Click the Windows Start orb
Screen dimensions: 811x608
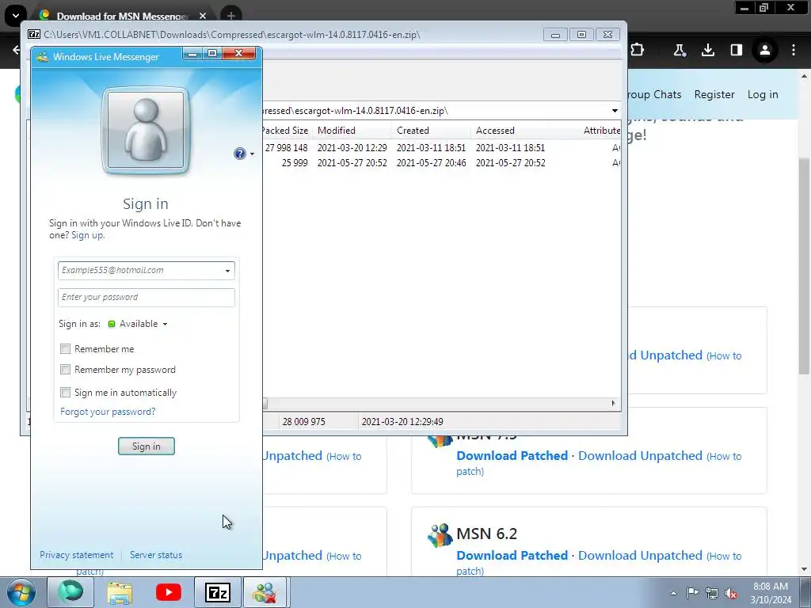pyautogui.click(x=21, y=592)
